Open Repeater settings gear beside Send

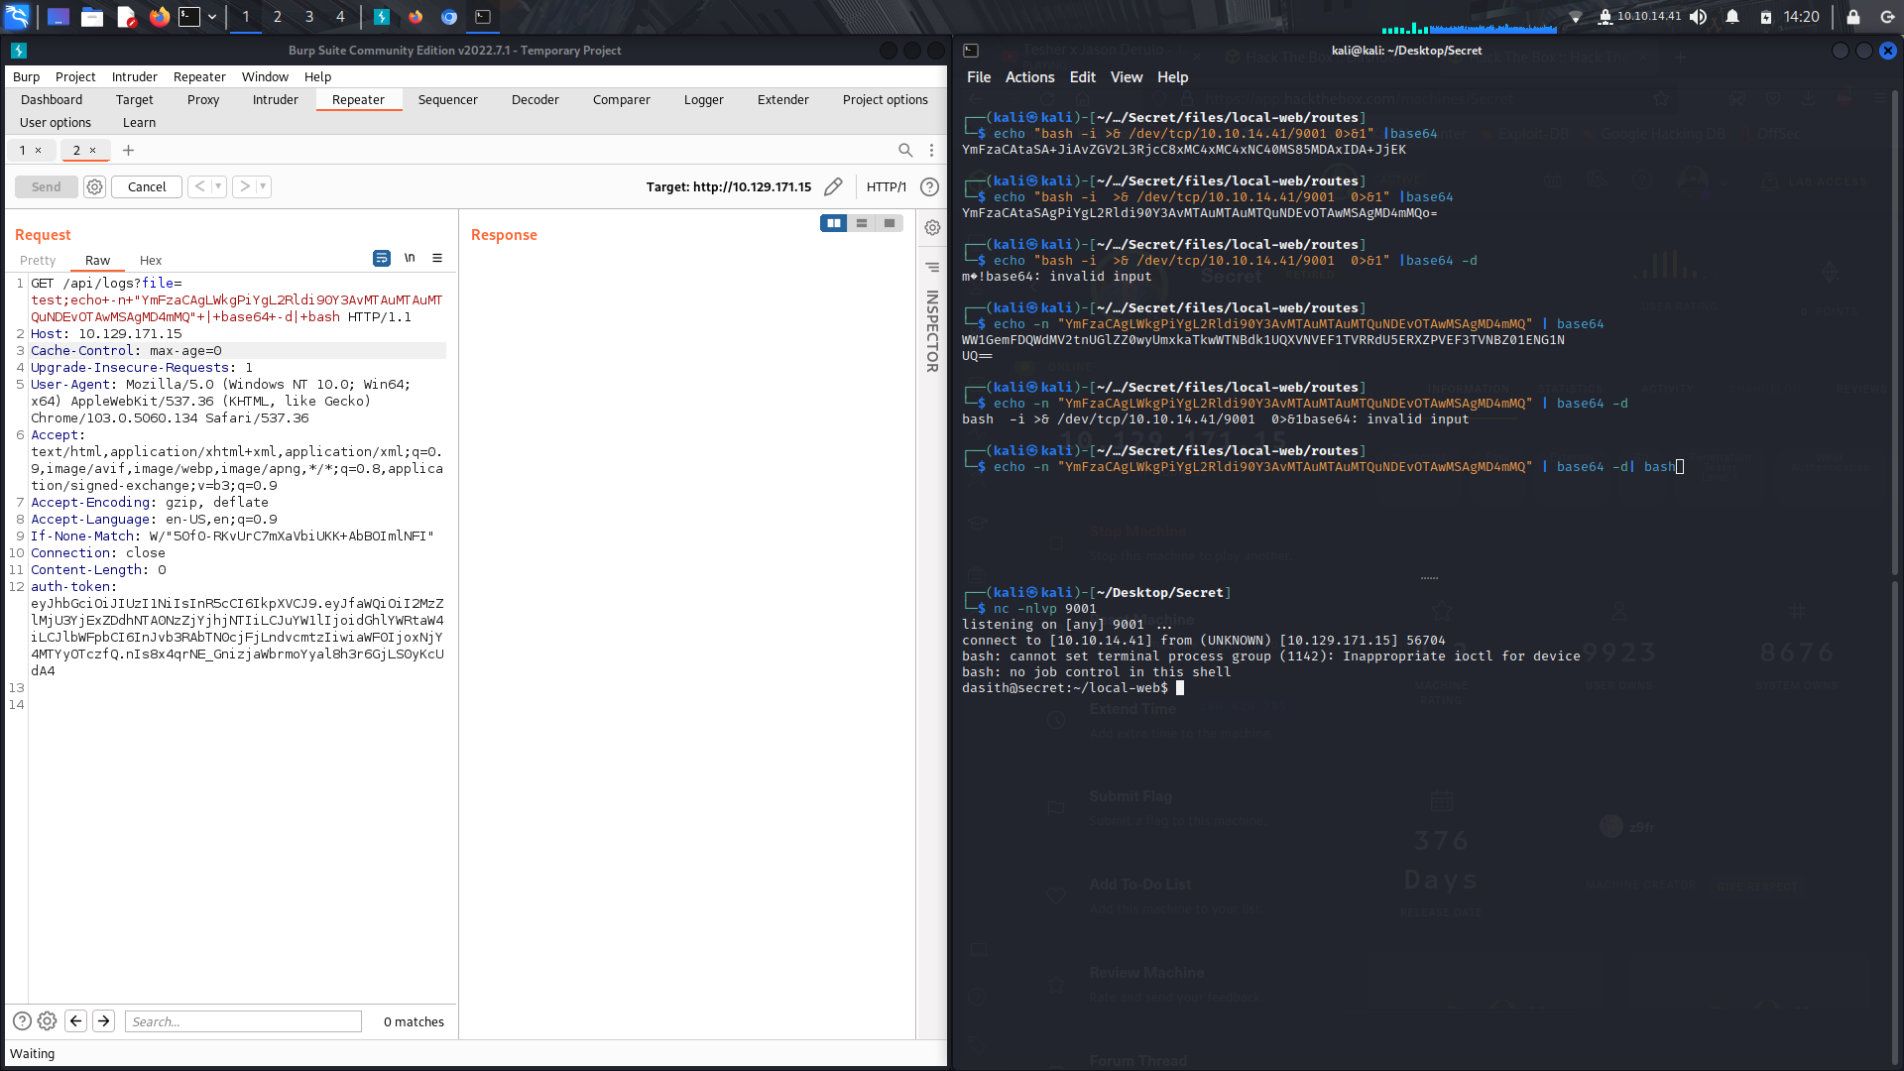94,186
